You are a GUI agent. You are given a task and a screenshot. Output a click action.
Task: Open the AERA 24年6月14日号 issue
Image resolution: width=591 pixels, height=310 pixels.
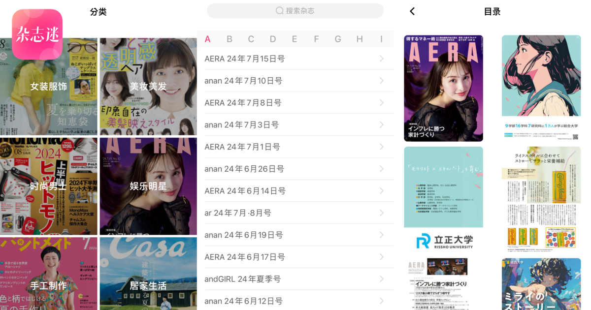[x=245, y=191]
